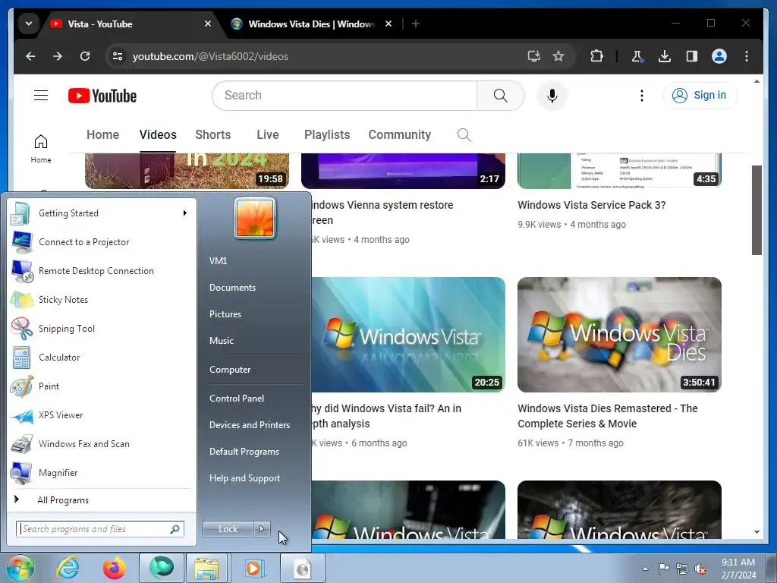Viewport: 777px width, 583px height.
Task: Open shutdown options arrow beside Lock
Action: (x=262, y=529)
